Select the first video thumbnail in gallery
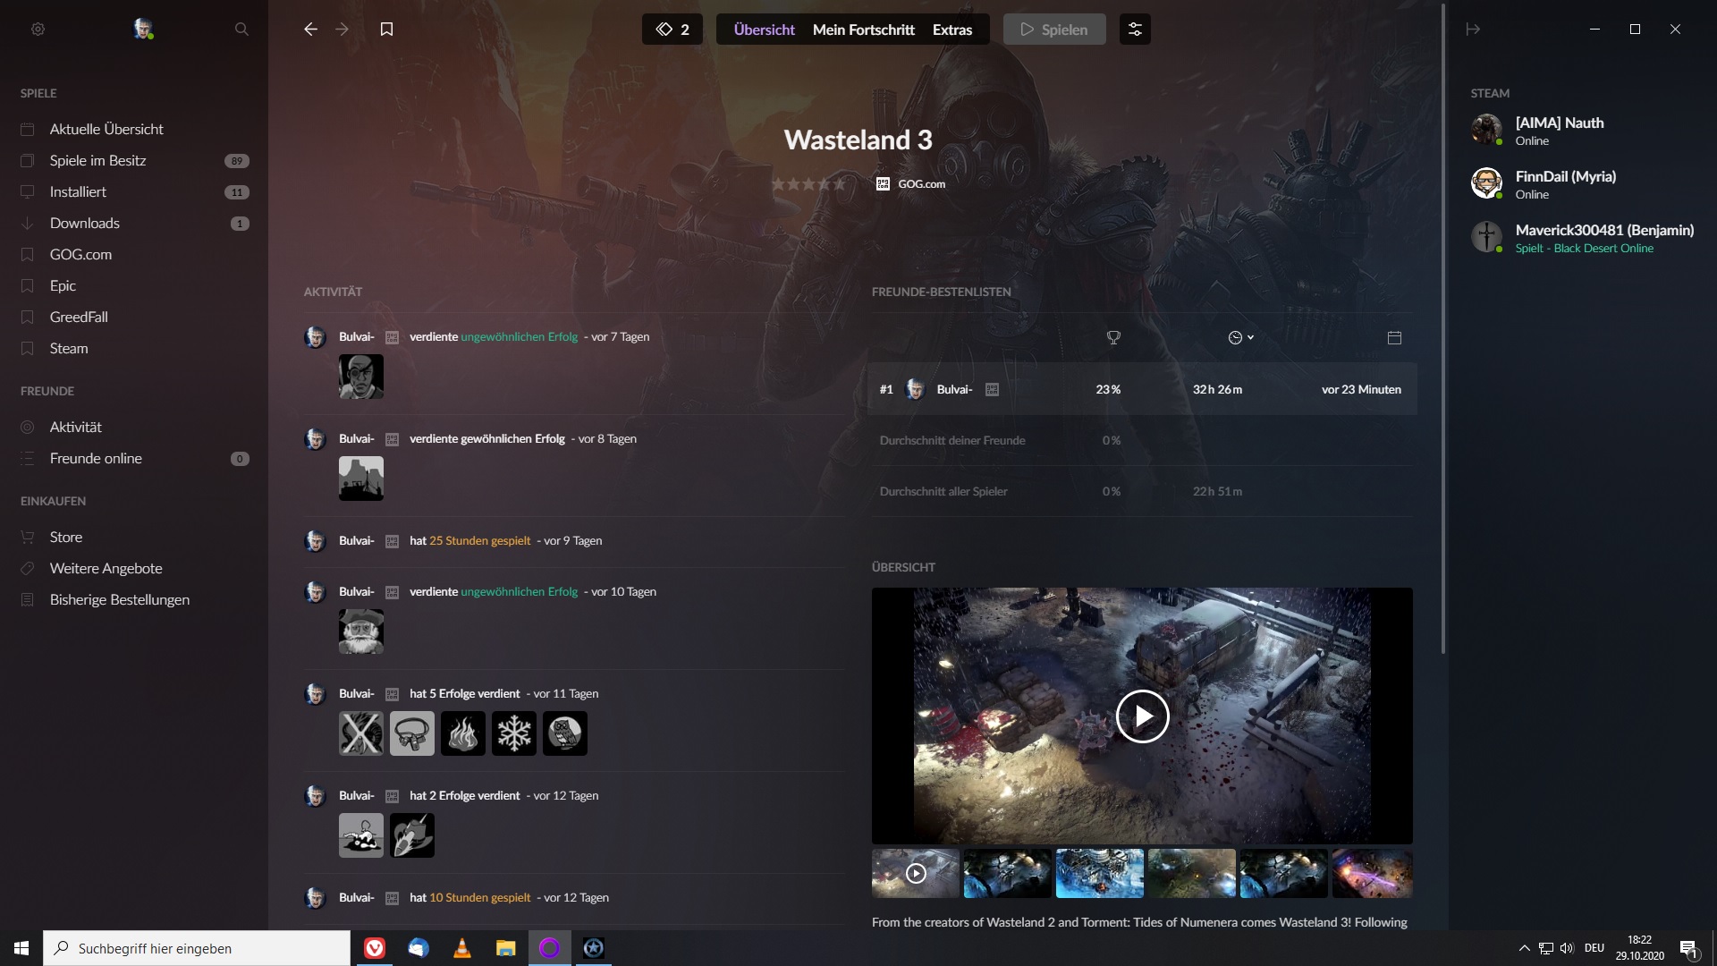Screen dimensions: 1717x966 coord(916,873)
